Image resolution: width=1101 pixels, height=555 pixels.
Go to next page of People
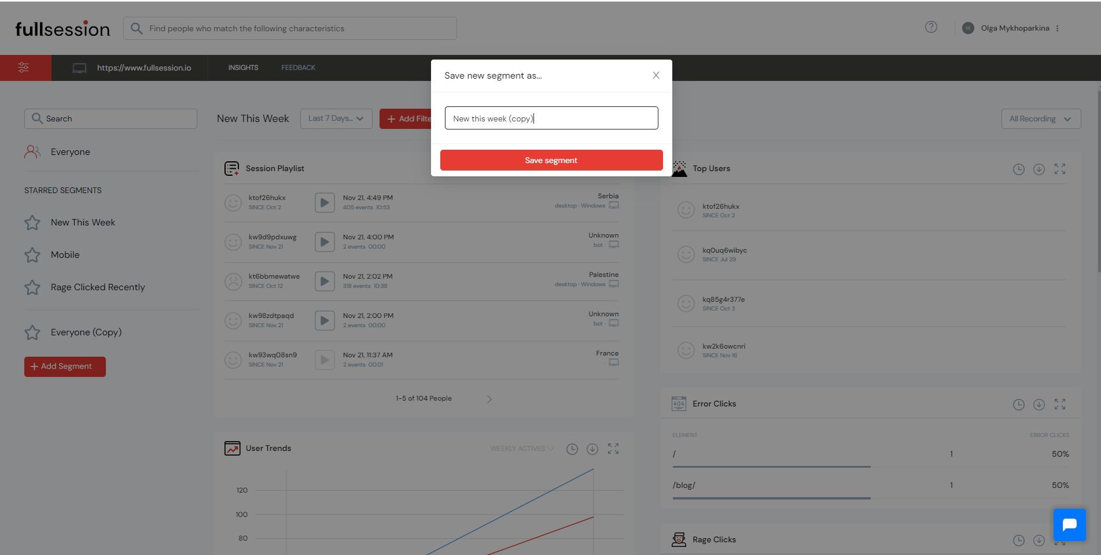tap(489, 399)
